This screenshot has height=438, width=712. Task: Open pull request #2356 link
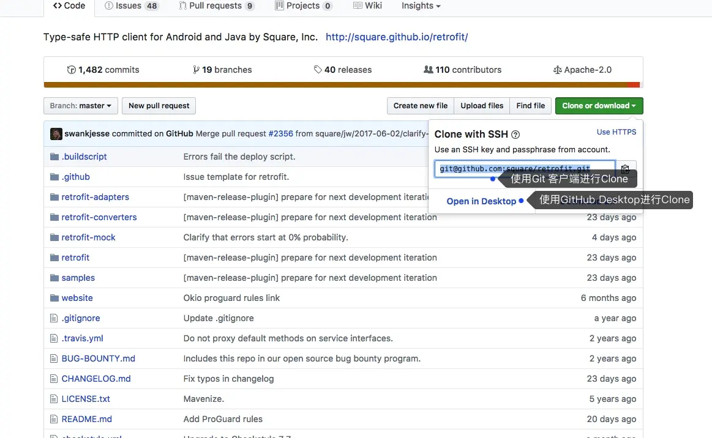[x=280, y=134]
